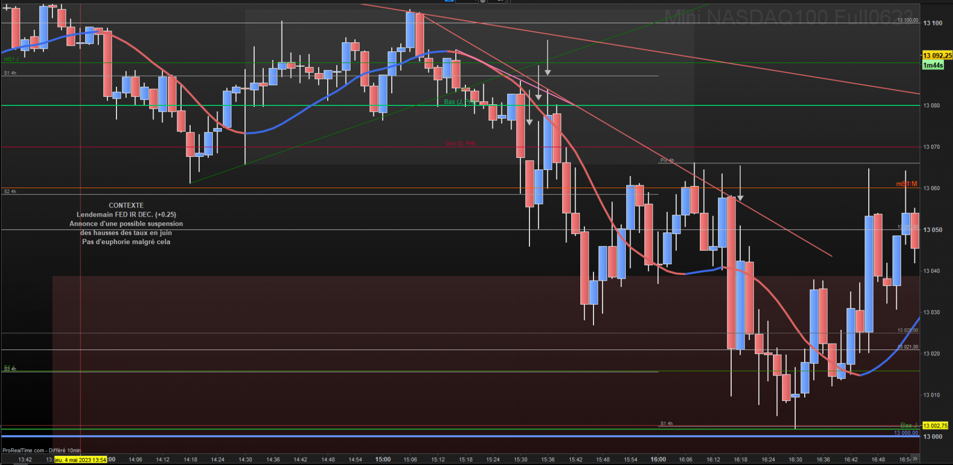This screenshot has width=953, height=465.
Task: Select the red 'Ouv (S. Pré)' level label
Action: [x=460, y=143]
